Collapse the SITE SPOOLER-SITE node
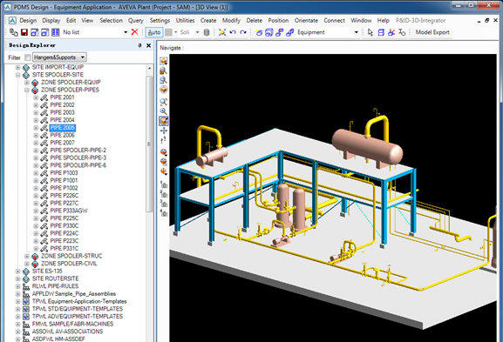 [18, 75]
